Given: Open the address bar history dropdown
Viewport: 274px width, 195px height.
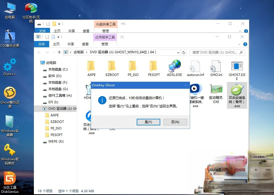Looking at the screenshot, I should pos(178,52).
